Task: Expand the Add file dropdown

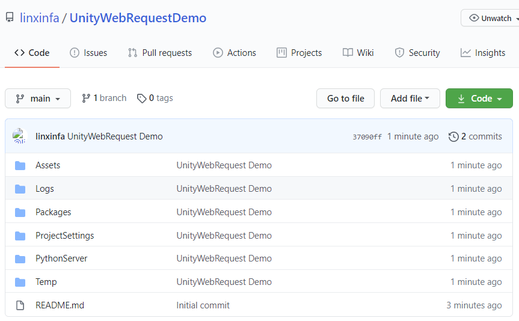Action: point(410,99)
